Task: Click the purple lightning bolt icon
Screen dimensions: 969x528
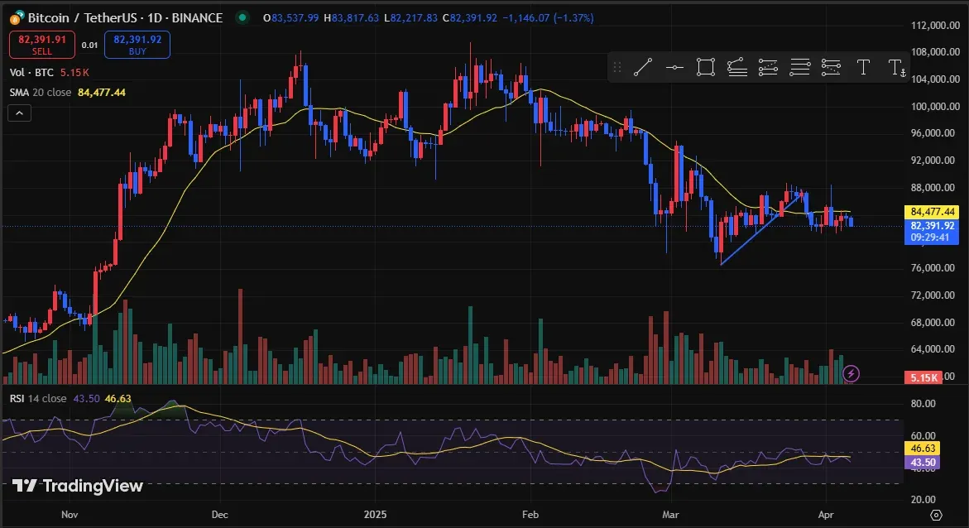Action: point(851,373)
